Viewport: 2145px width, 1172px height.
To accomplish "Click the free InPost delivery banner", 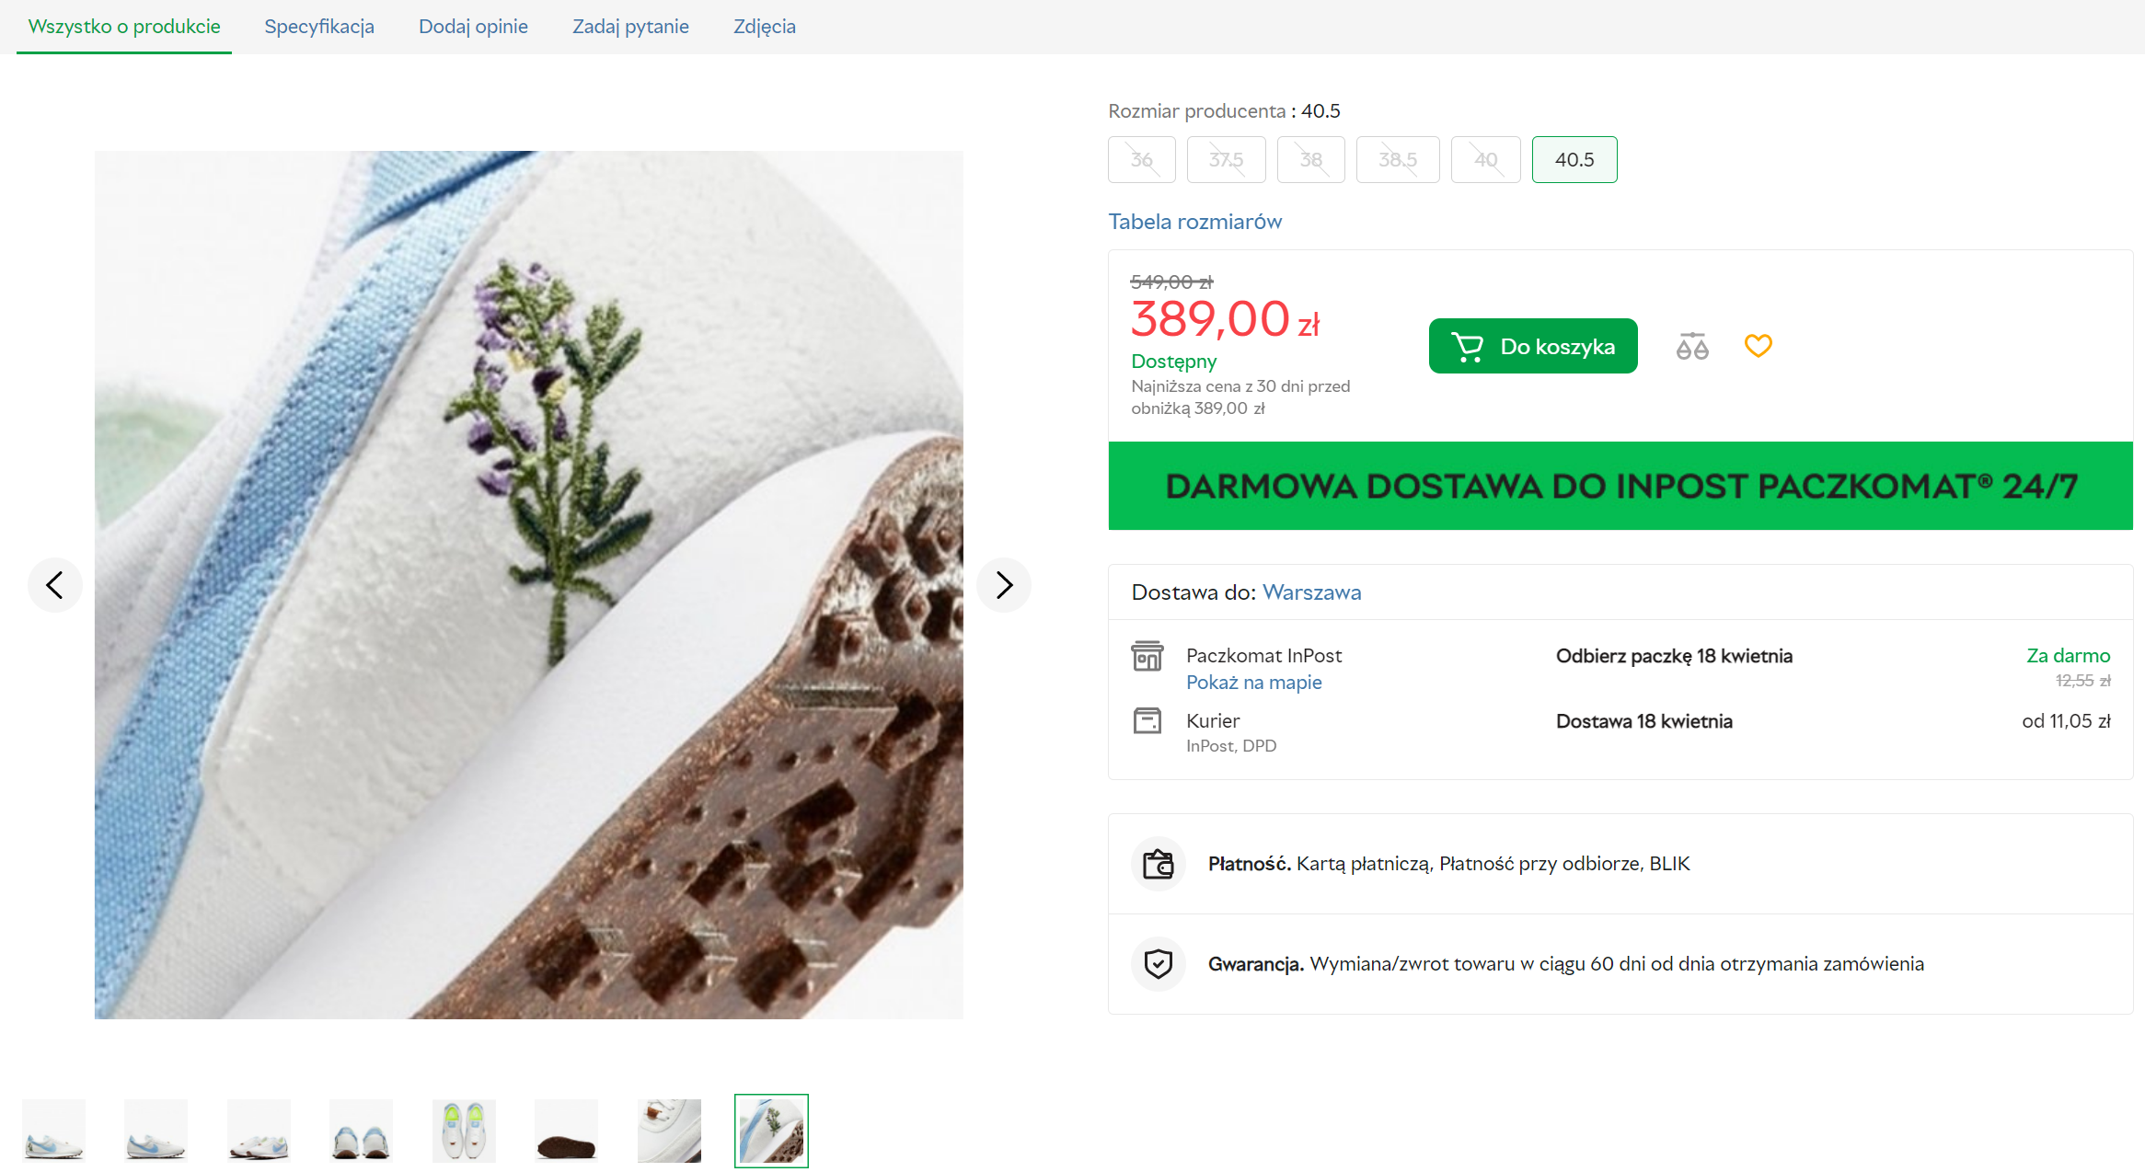I will point(1620,486).
